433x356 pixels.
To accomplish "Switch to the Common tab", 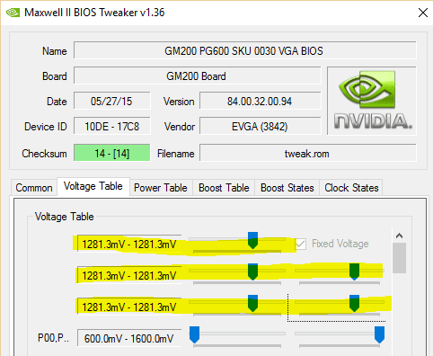I will pos(34,188).
